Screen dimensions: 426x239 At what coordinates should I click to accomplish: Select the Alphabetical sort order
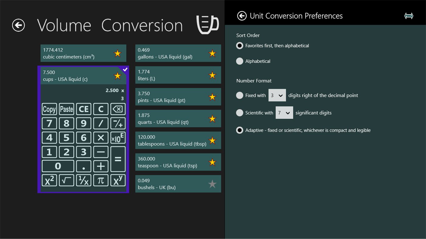point(240,61)
